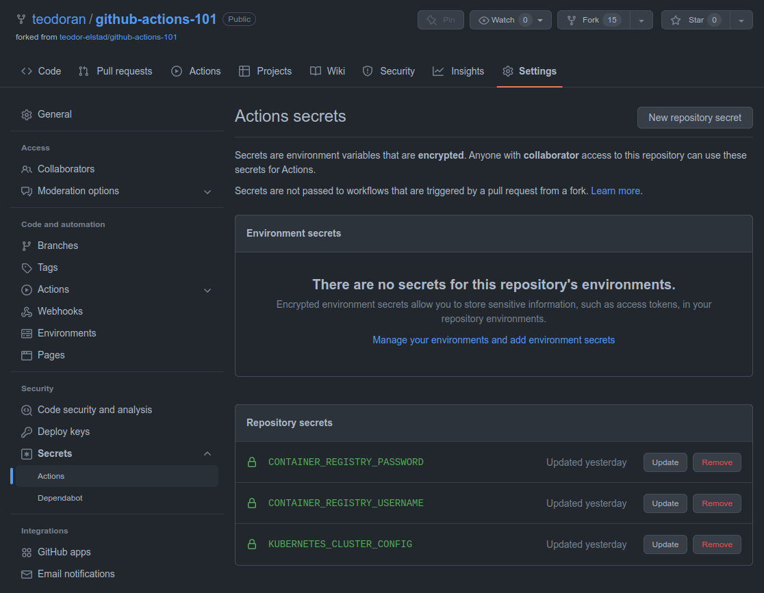Click the Wiki book icon
The image size is (764, 593).
point(315,71)
